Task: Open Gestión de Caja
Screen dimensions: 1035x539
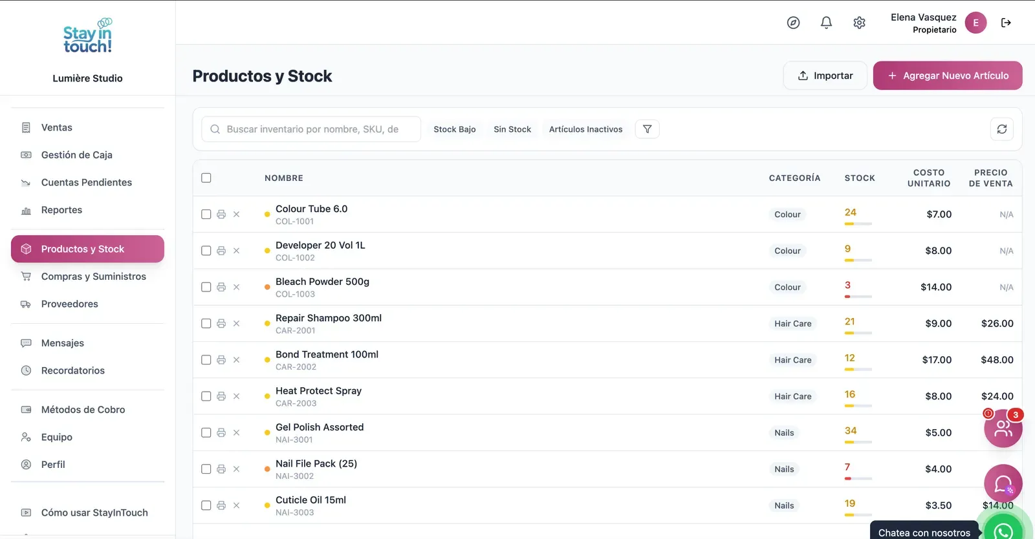Action: click(87, 155)
